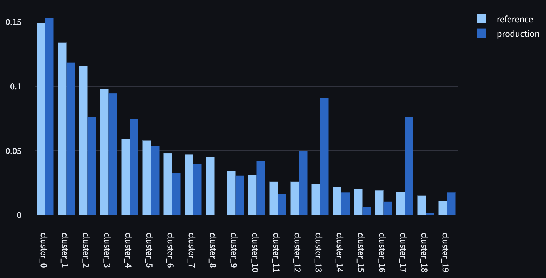The width and height of the screenshot is (546, 278).
Task: Select the reference bar for cluster_18
Action: point(421,205)
